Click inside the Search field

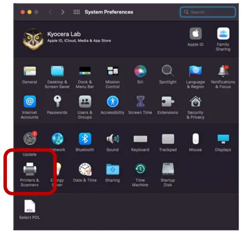click(x=208, y=12)
